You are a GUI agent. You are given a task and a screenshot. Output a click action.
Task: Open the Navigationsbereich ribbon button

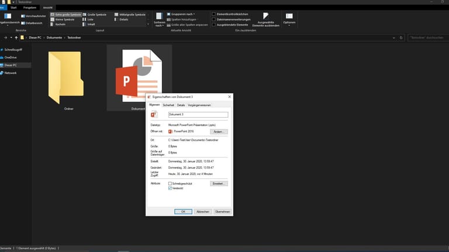[9, 19]
